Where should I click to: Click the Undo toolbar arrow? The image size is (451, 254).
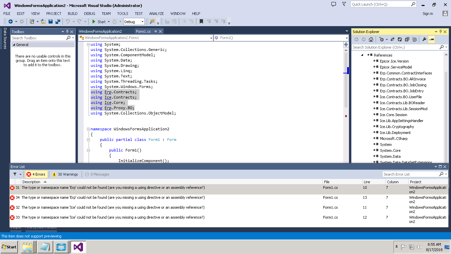67,21
